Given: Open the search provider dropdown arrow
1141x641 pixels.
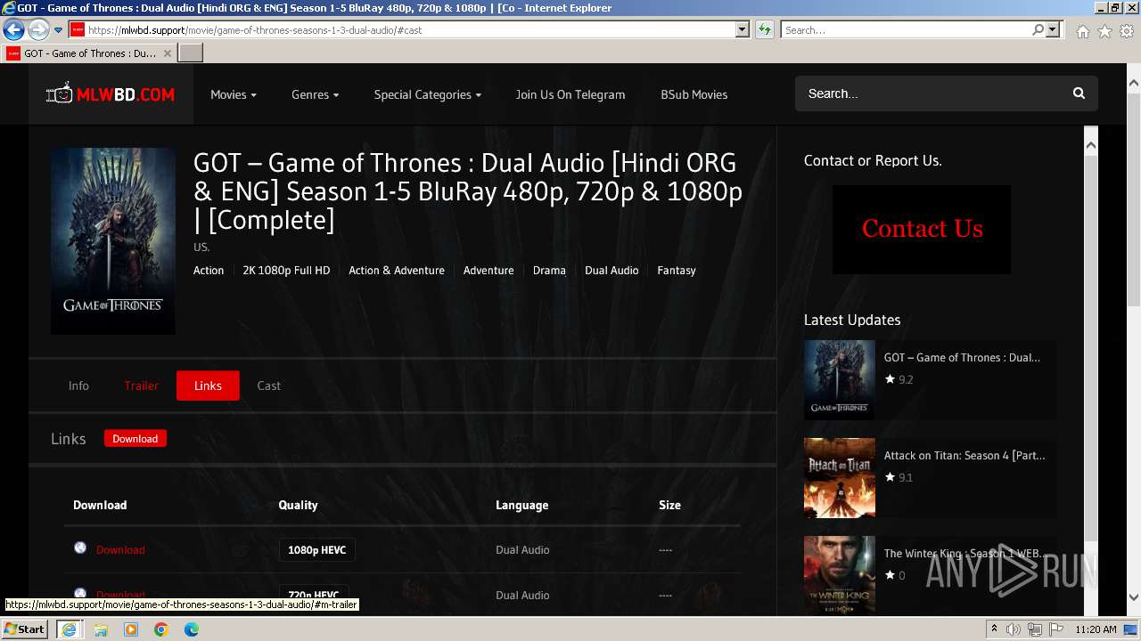Looking at the screenshot, I should (1054, 29).
